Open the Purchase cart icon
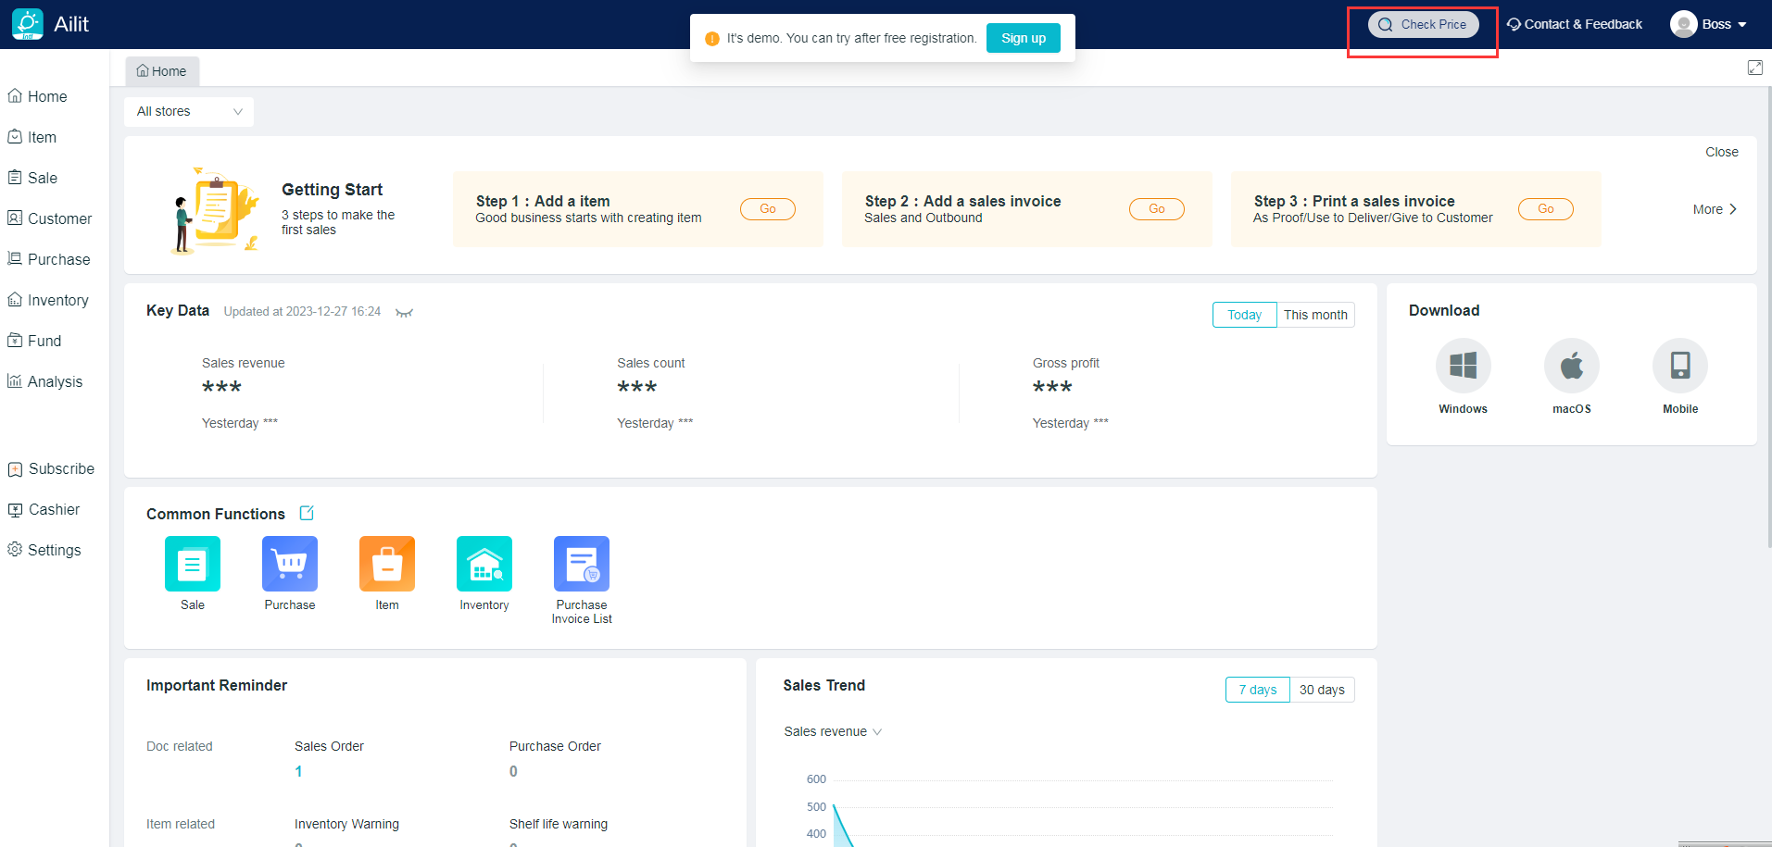This screenshot has height=847, width=1772. [290, 564]
